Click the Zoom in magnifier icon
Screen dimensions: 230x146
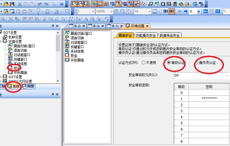(116, 11)
